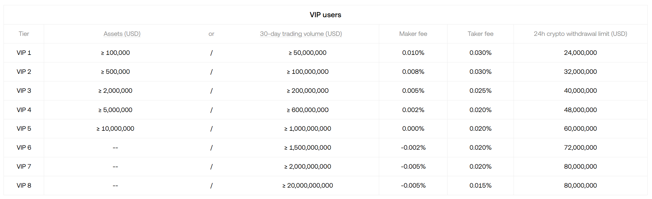
Task: Click the Maker fee column header
Action: click(413, 34)
